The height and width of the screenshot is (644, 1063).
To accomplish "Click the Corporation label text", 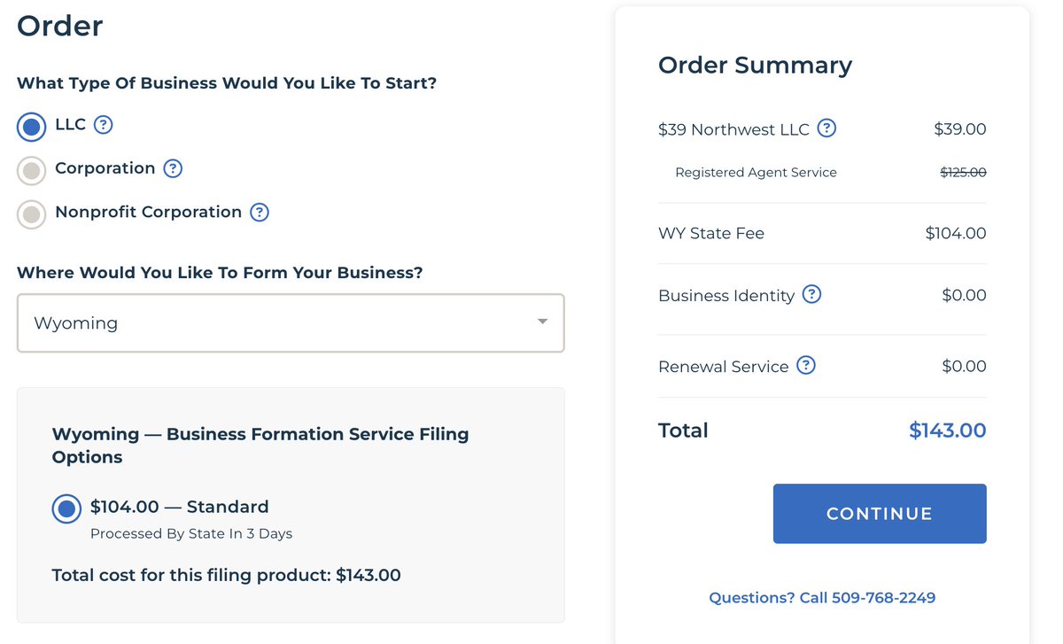I will point(105,167).
